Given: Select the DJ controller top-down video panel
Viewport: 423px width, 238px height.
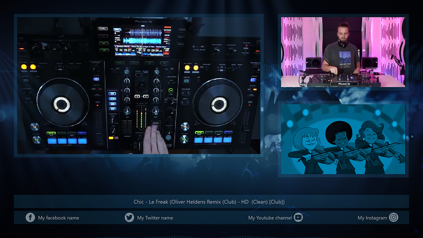Looking at the screenshot, I should pos(139,85).
